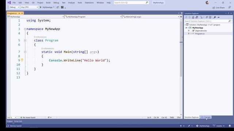Open the Error List tab
Viewport: 234px width, 131px height.
[x=18, y=121]
